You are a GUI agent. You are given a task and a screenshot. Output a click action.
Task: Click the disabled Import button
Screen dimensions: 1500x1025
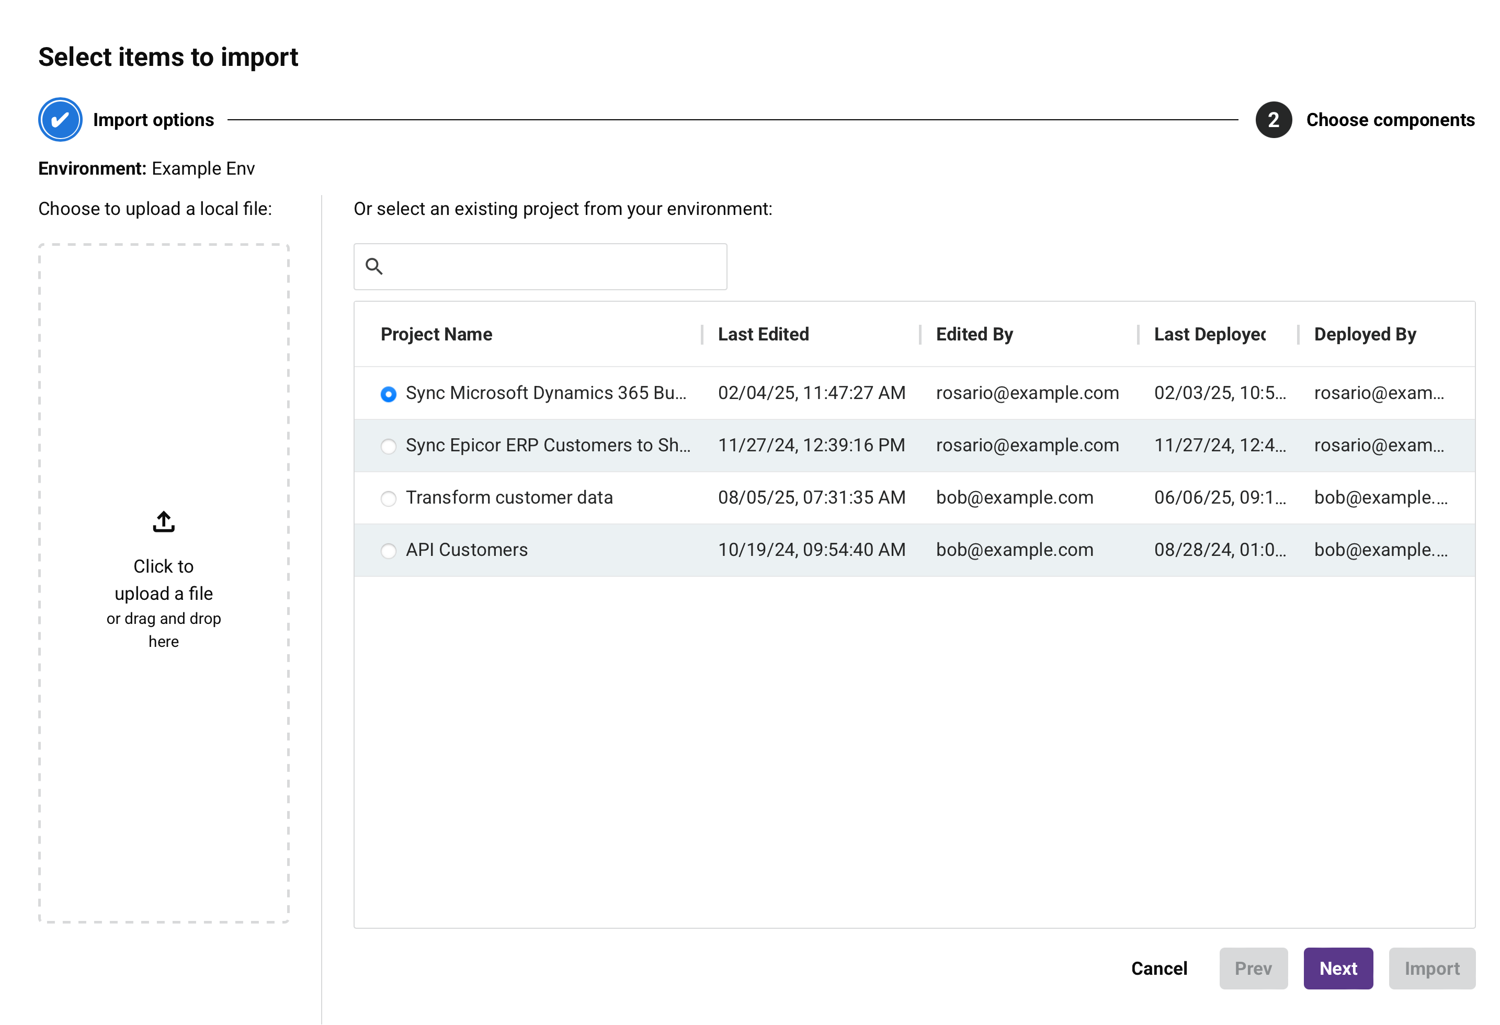pyautogui.click(x=1431, y=967)
